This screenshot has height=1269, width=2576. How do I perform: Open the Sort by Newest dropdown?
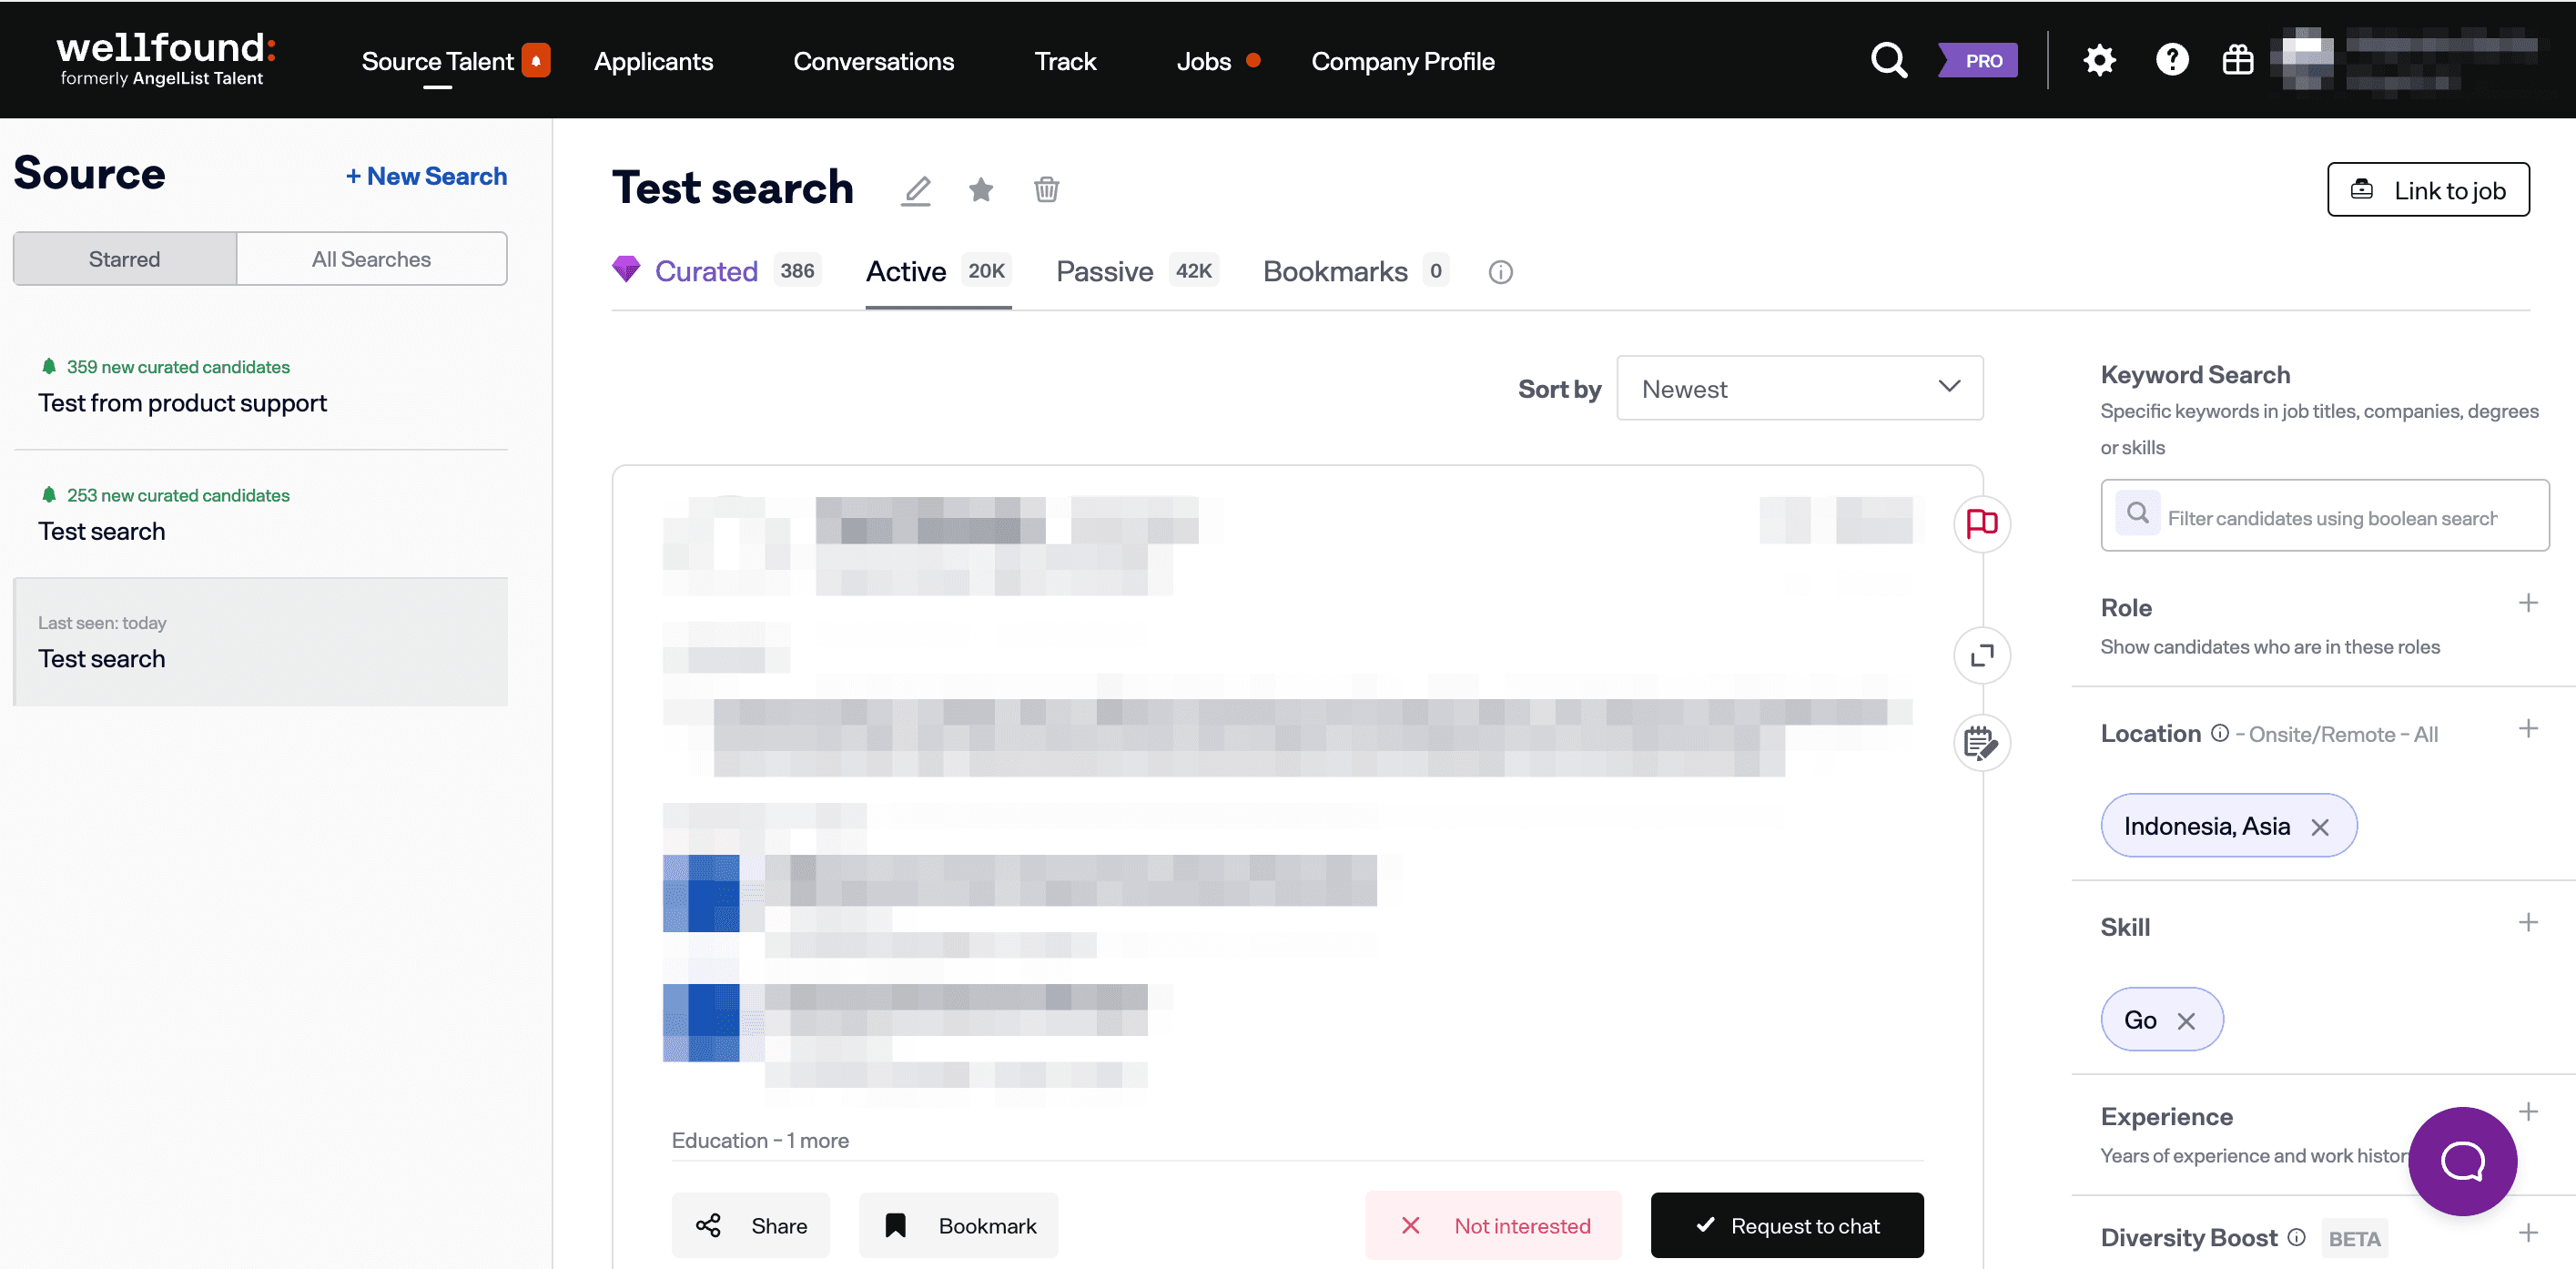[x=1799, y=388]
